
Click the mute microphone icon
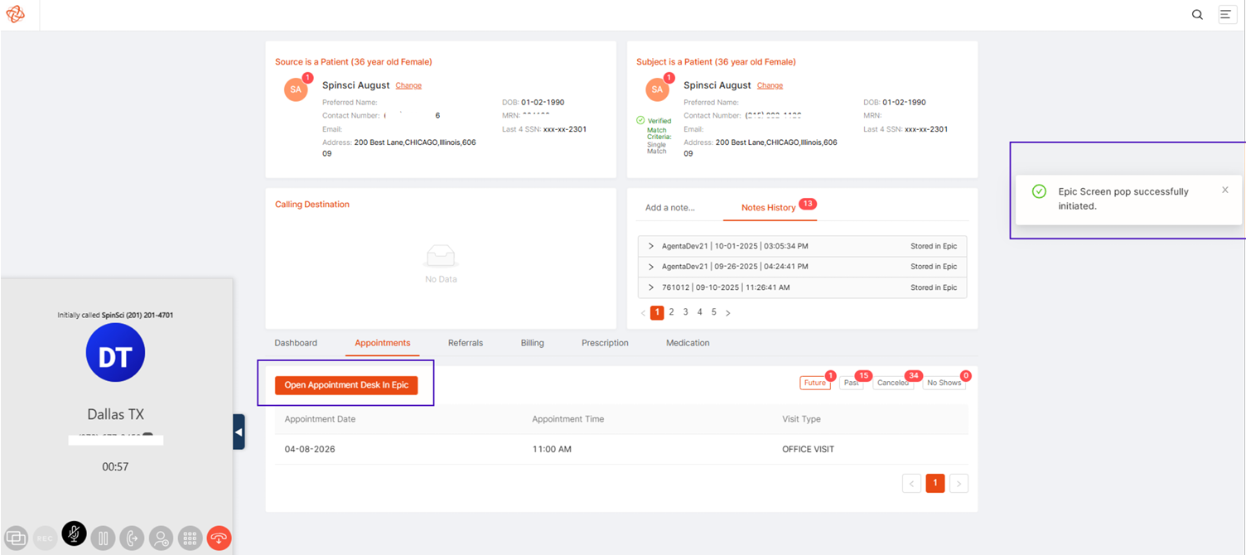pos(74,533)
